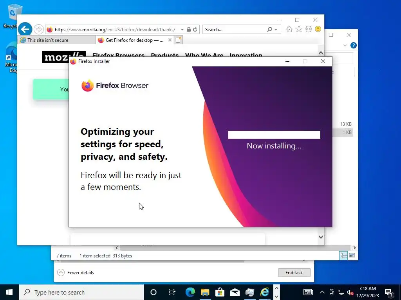401x300 pixels.
Task: Launch Microsoft Edge from taskbar
Action: [x=190, y=292]
